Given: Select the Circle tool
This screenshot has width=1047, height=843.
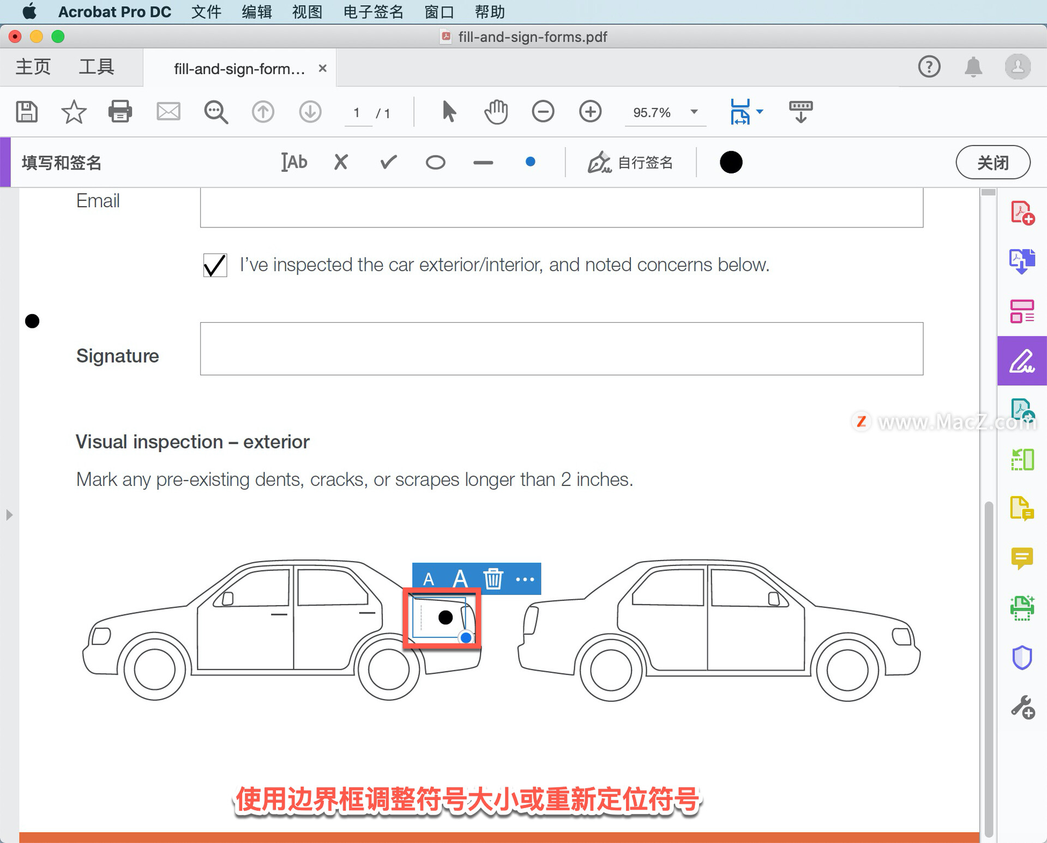Looking at the screenshot, I should 435,162.
